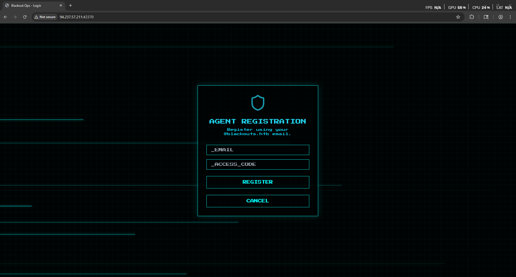
Task: Click the shield logo icon
Action: click(258, 103)
